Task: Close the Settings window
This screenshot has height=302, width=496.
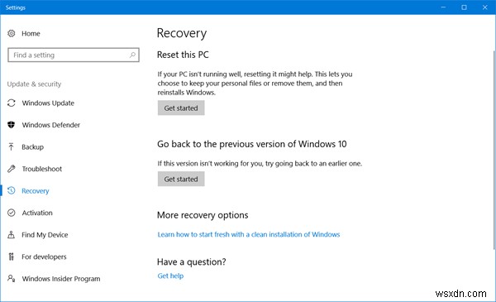Action: point(485,7)
